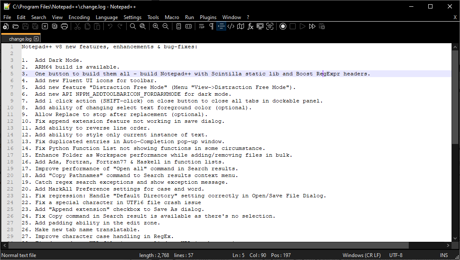
Task: Toggle Word Wrap toolbar button
Action: pos(202,26)
